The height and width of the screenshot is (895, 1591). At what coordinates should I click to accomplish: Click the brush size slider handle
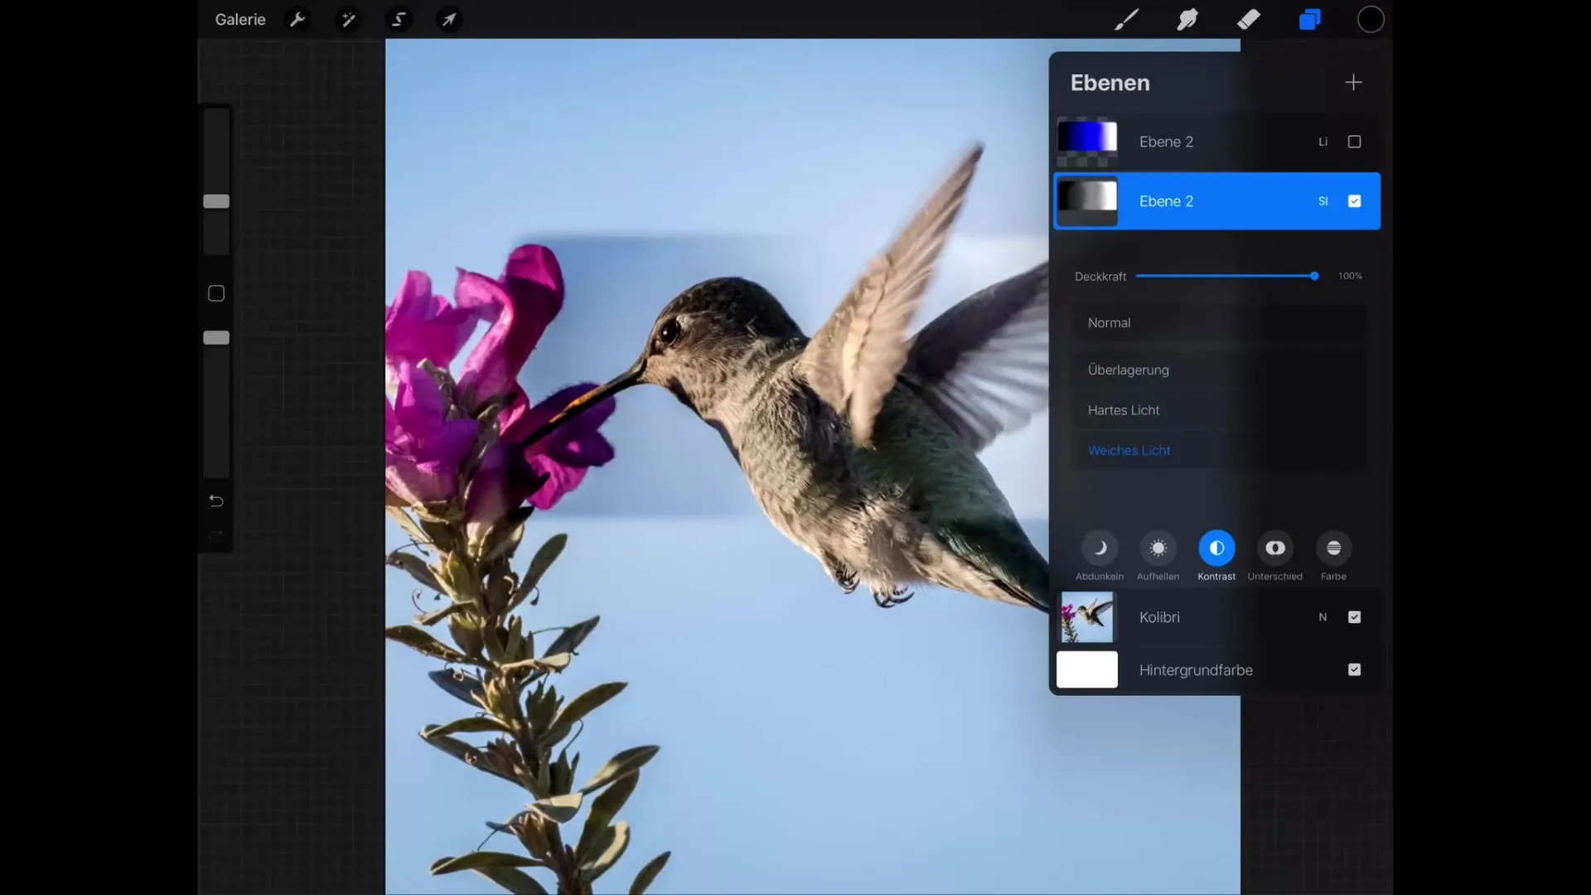coord(216,201)
